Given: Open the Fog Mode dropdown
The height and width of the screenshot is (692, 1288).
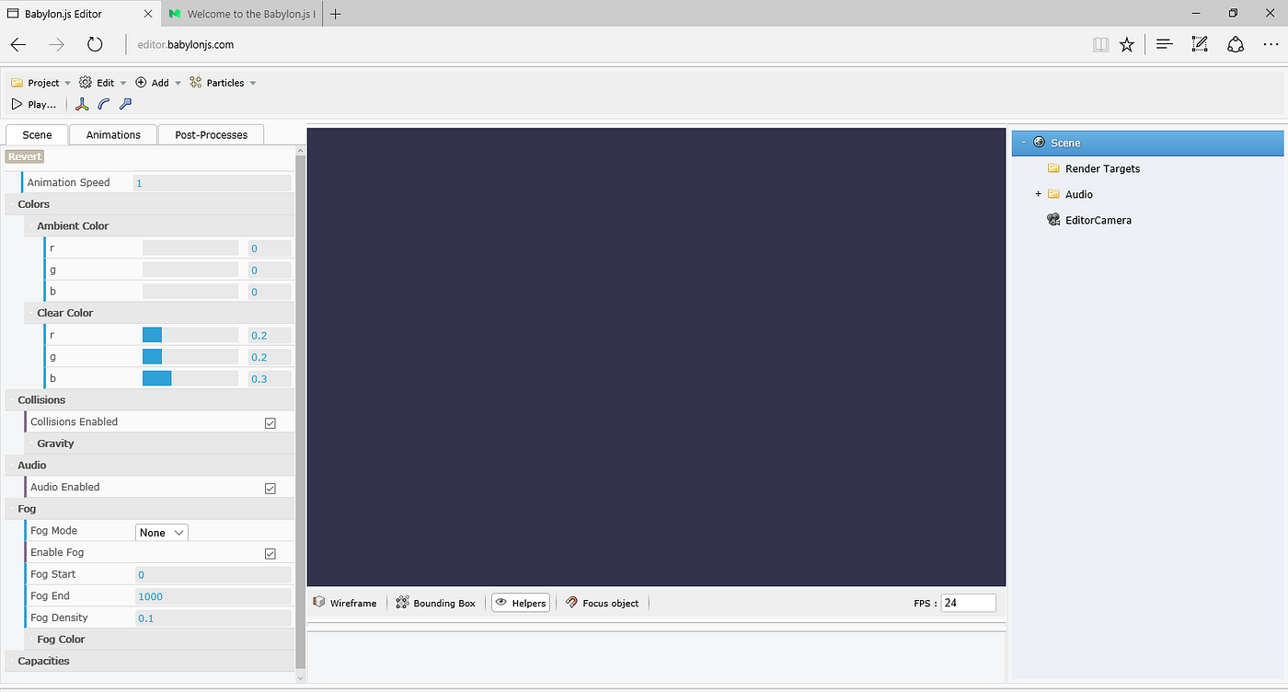Looking at the screenshot, I should (x=161, y=532).
